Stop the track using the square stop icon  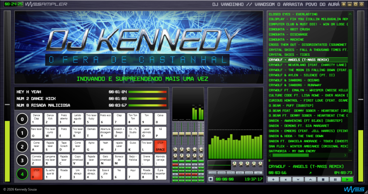323,179
